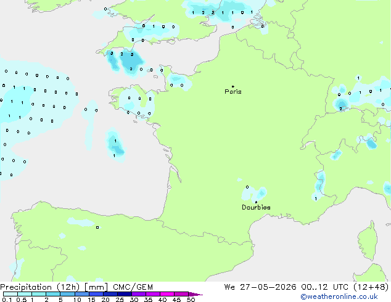Pick the 40–45 mm magenta legend swatch

(167, 294)
